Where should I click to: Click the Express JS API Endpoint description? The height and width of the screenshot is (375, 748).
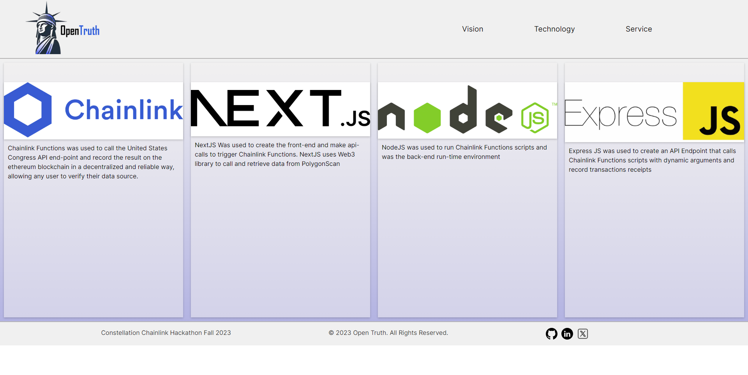652,160
